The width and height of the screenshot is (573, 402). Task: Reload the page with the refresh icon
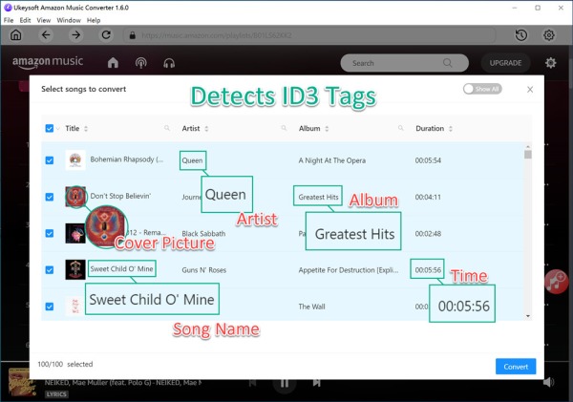click(x=106, y=35)
